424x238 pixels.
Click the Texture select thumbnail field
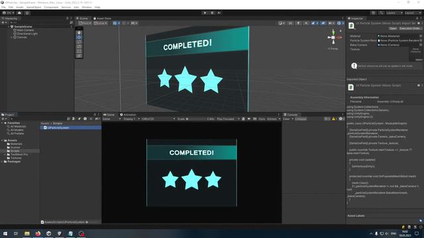coord(416,54)
